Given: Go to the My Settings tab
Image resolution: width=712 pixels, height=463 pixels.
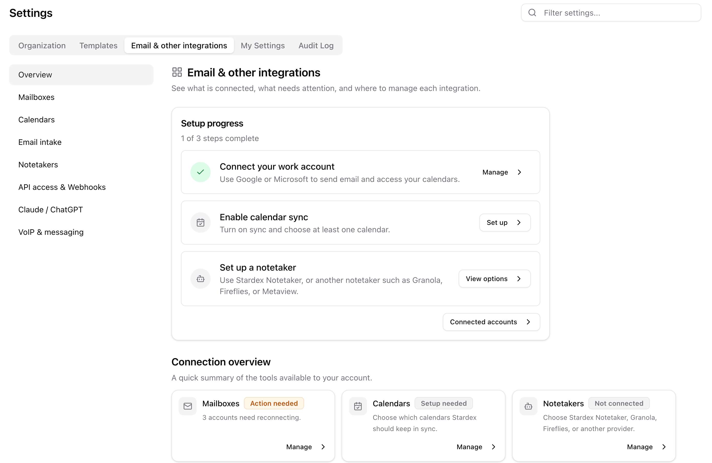Looking at the screenshot, I should (x=263, y=45).
